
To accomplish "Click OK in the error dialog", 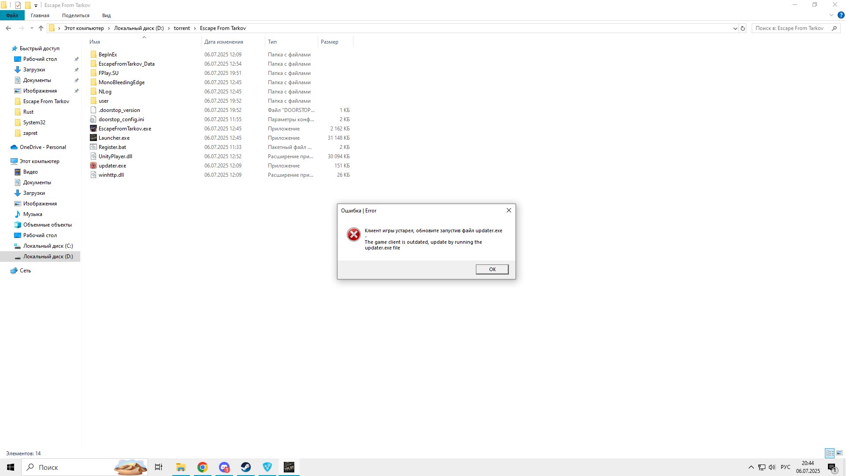I will tap(492, 269).
